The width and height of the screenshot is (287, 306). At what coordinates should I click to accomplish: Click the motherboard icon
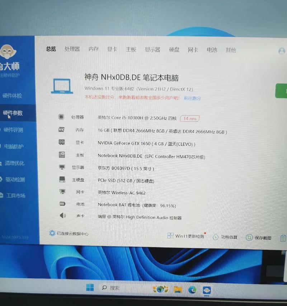click(62, 155)
